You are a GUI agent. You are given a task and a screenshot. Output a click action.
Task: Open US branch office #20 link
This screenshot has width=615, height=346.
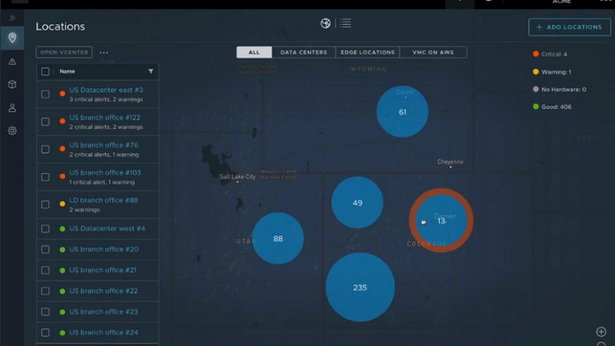104,249
